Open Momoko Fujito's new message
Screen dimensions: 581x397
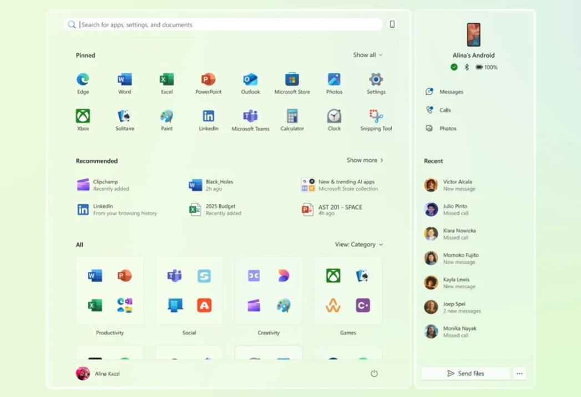pyautogui.click(x=451, y=258)
